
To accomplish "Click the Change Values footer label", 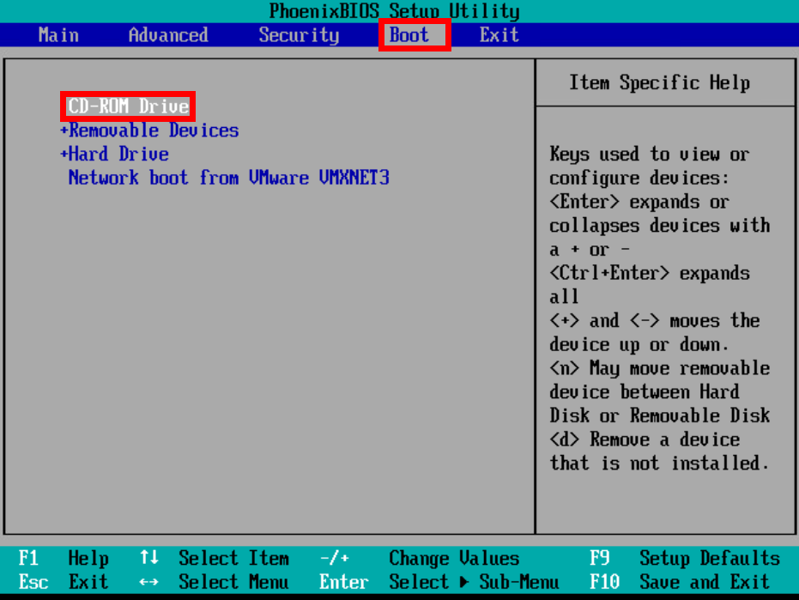I will pyautogui.click(x=454, y=558).
